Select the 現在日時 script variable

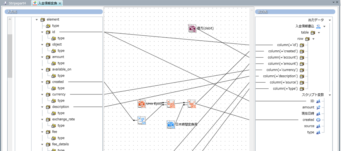pos(308,113)
